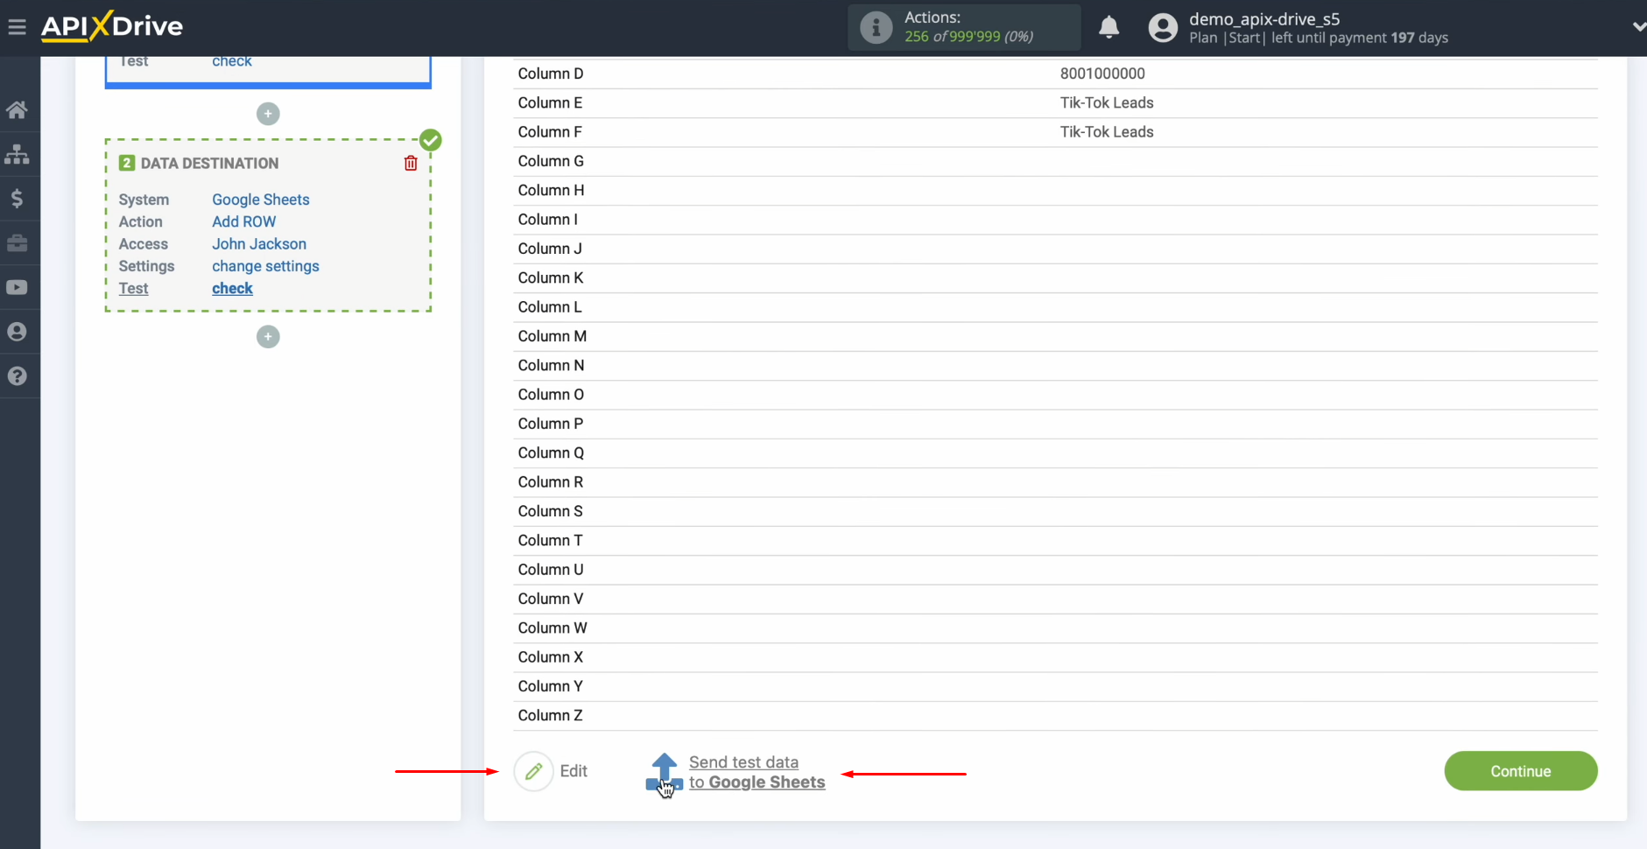
Task: Select the connections hierarchy icon in sidebar
Action: 18,154
